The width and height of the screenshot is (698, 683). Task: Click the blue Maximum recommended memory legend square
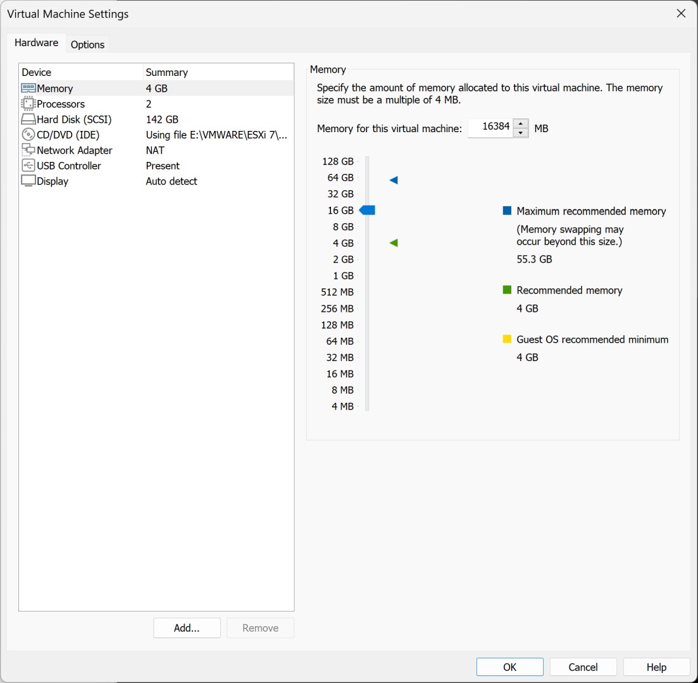click(507, 211)
